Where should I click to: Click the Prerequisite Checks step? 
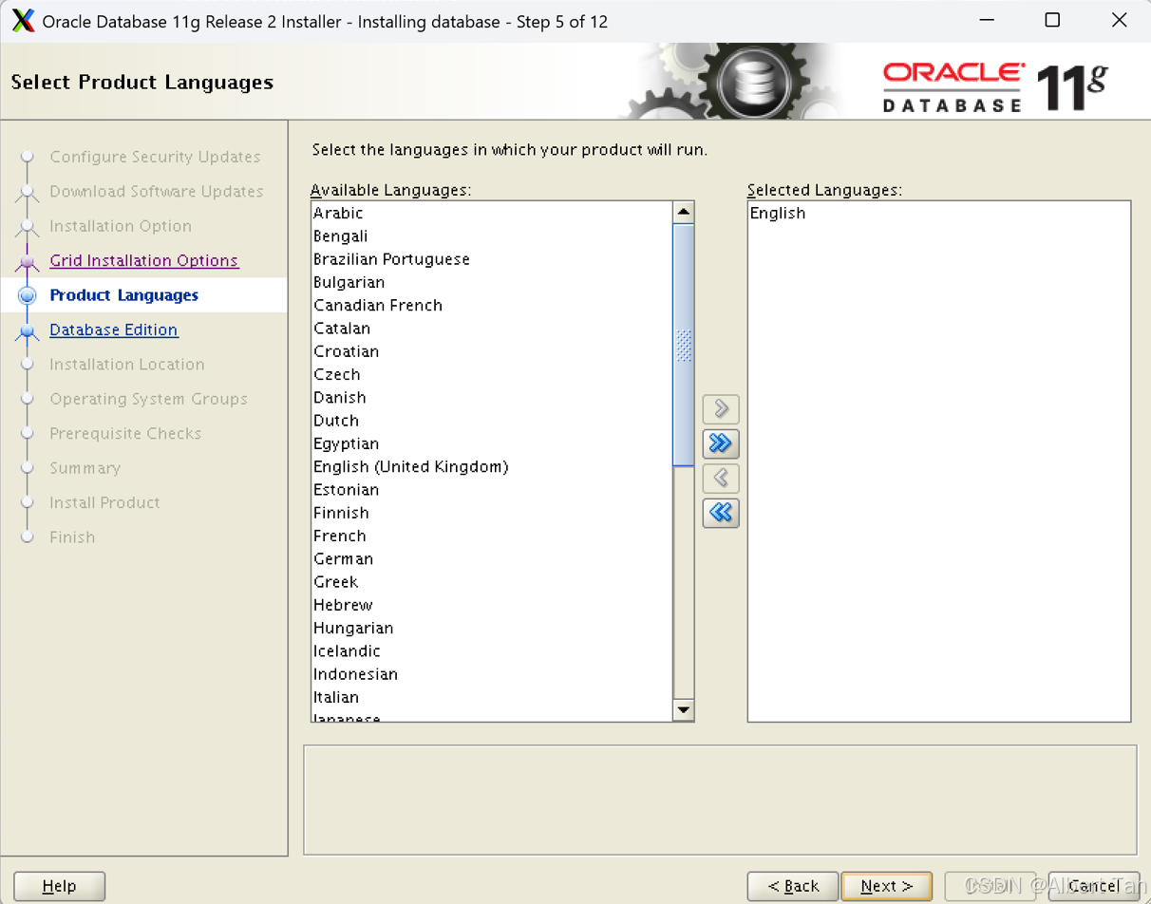pyautogui.click(x=125, y=433)
